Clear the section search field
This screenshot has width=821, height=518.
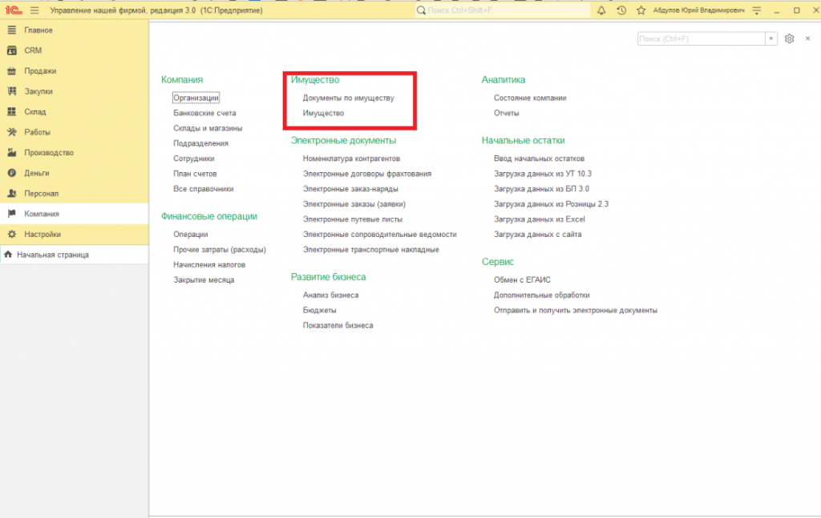coord(770,38)
